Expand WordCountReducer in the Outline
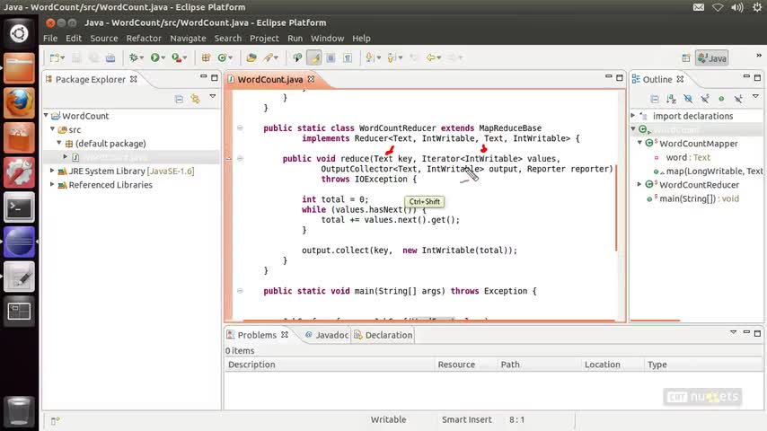The height and width of the screenshot is (431, 767). 639,185
